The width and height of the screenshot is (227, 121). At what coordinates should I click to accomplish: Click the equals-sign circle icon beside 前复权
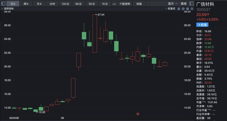click(179, 9)
